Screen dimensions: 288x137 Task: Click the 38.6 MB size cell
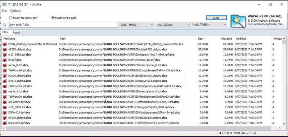click(x=203, y=49)
